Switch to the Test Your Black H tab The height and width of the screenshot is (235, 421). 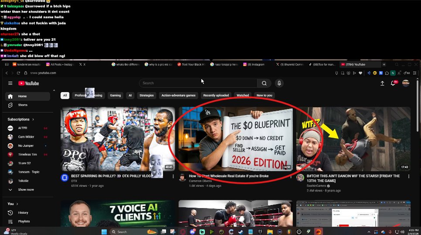click(191, 64)
